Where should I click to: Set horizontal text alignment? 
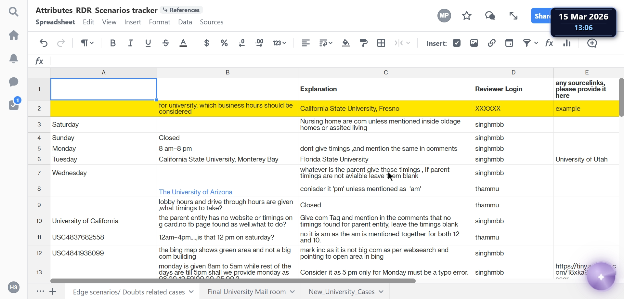pyautogui.click(x=305, y=43)
